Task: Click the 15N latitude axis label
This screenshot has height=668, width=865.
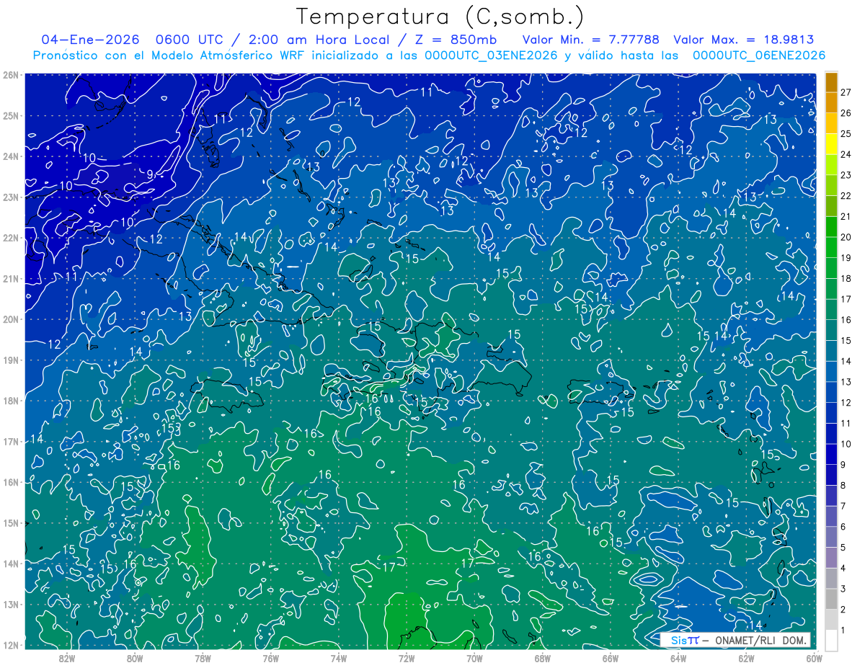Action: point(10,522)
